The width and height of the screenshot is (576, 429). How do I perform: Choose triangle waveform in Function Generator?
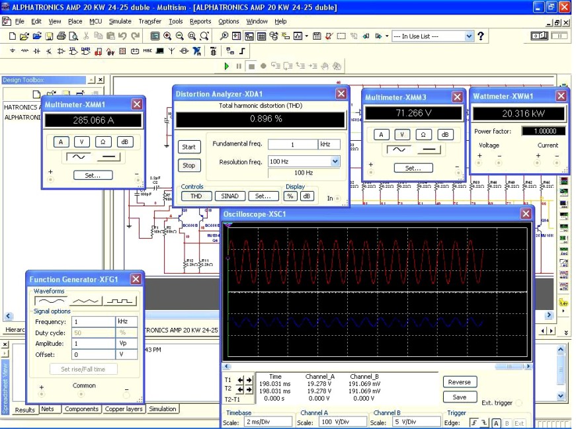(x=85, y=301)
